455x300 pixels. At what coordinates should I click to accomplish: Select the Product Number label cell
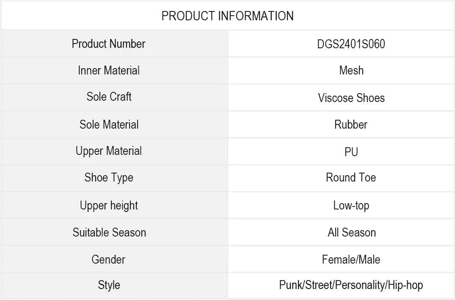[108, 44]
